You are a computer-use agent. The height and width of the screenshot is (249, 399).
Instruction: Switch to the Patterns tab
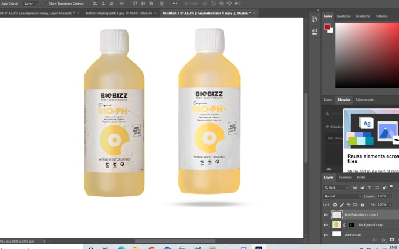pos(381,16)
